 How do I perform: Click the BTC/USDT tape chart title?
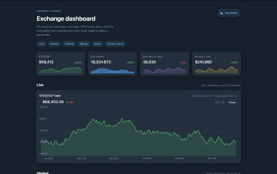pyautogui.click(x=50, y=96)
